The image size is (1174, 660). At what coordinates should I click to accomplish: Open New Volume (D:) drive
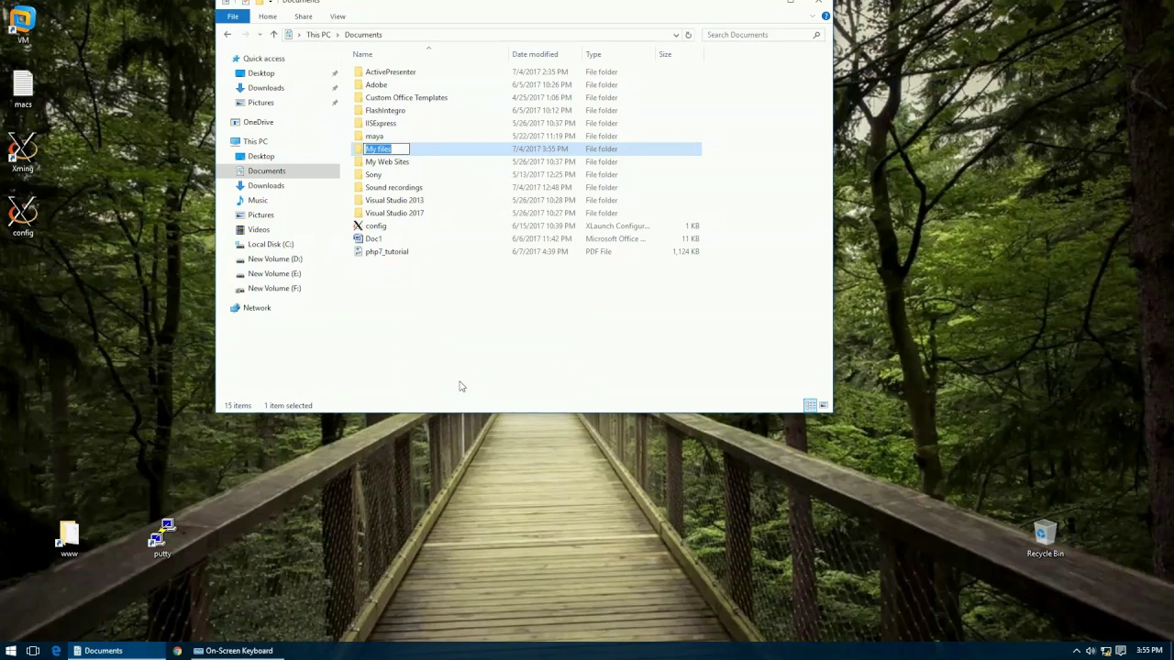[274, 259]
